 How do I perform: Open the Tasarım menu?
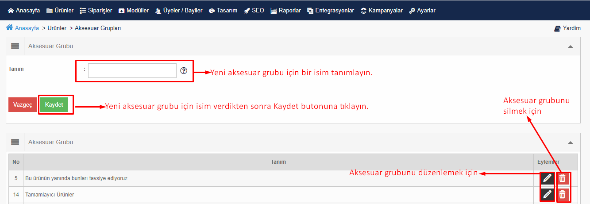[223, 10]
